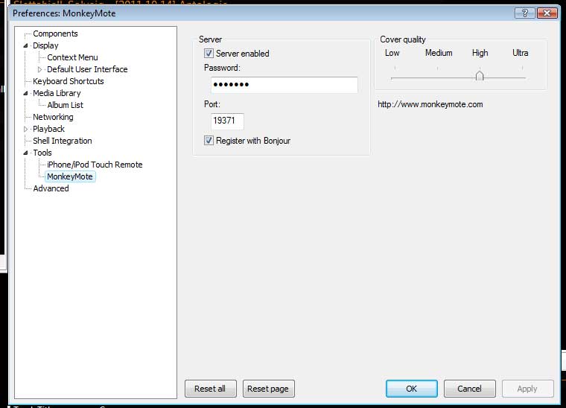
Task: Click the Cover quality slider thumb
Action: pos(480,76)
